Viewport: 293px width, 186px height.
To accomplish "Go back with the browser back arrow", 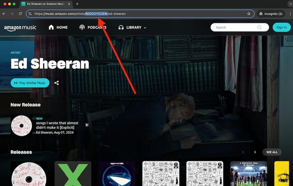I will tap(4, 14).
